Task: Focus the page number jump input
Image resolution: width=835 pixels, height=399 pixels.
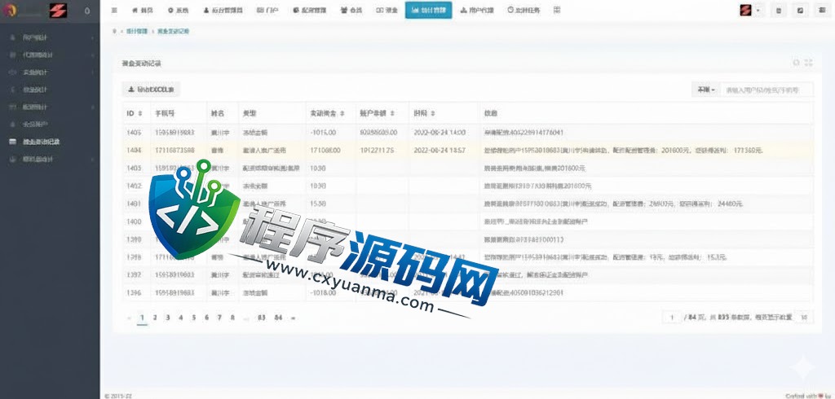Action: tap(672, 318)
